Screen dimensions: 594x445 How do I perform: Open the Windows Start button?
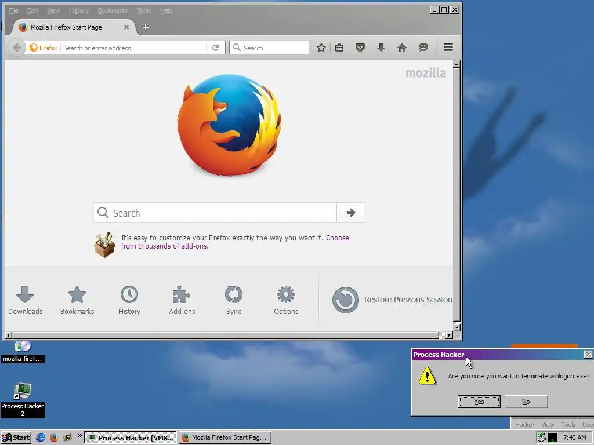[16, 437]
